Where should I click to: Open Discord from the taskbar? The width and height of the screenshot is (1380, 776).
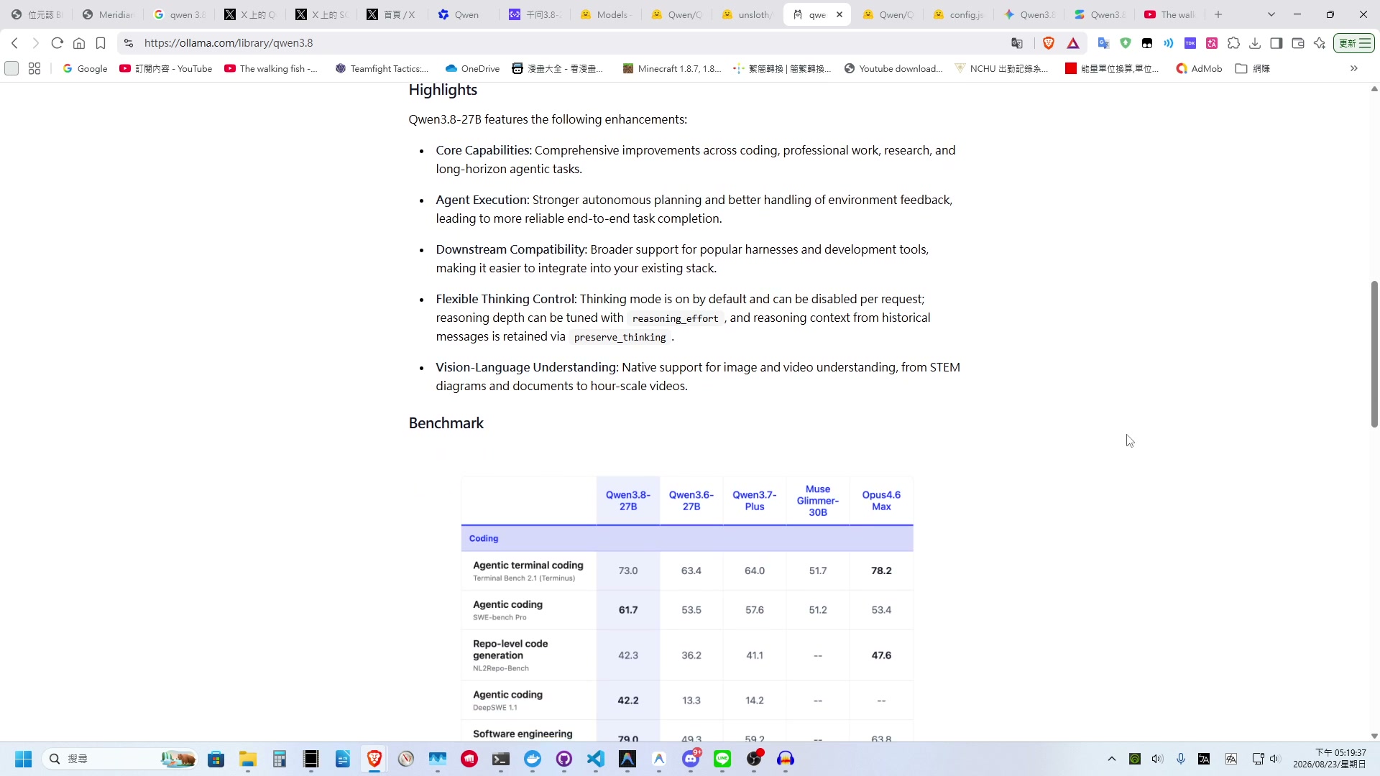click(691, 759)
